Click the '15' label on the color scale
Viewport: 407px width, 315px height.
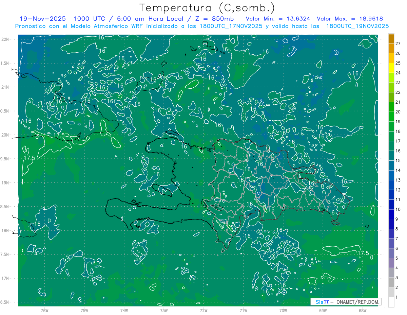coord(398,161)
